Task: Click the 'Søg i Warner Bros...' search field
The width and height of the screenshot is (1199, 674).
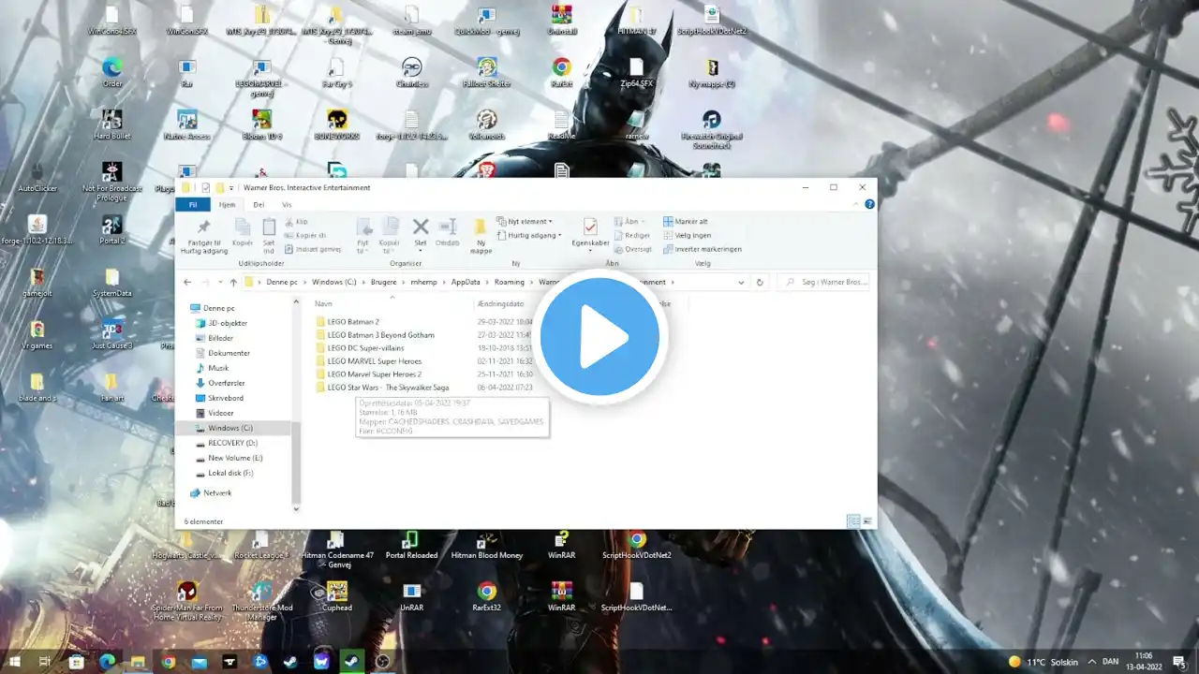Action: tap(823, 282)
